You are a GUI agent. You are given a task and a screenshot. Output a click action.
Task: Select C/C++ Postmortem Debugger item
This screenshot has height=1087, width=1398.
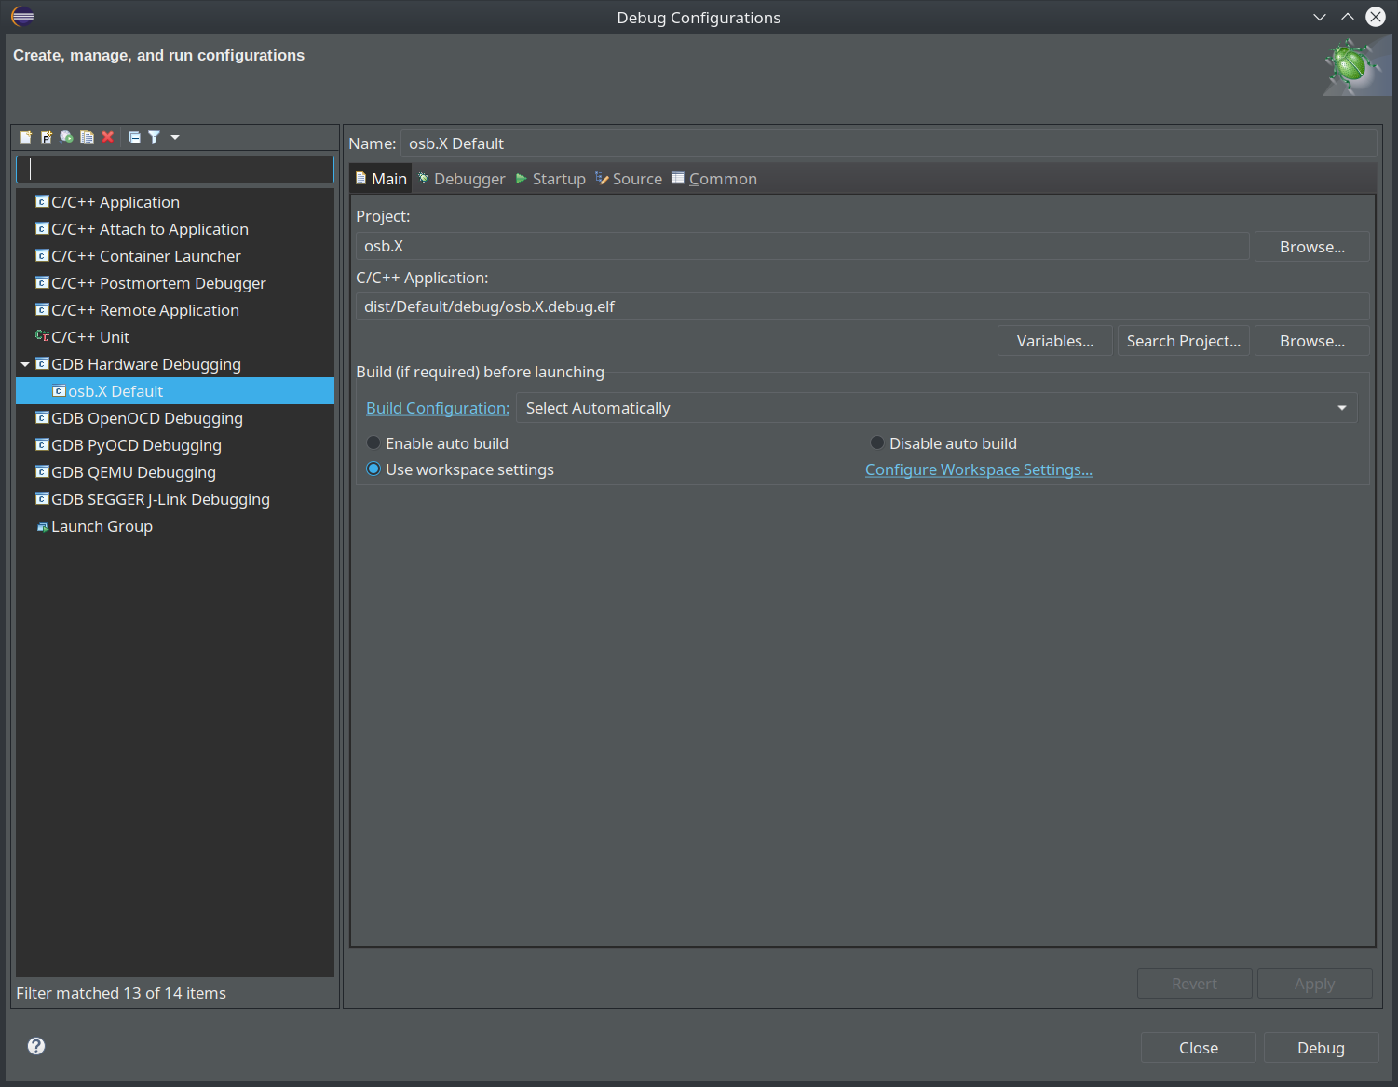158,283
